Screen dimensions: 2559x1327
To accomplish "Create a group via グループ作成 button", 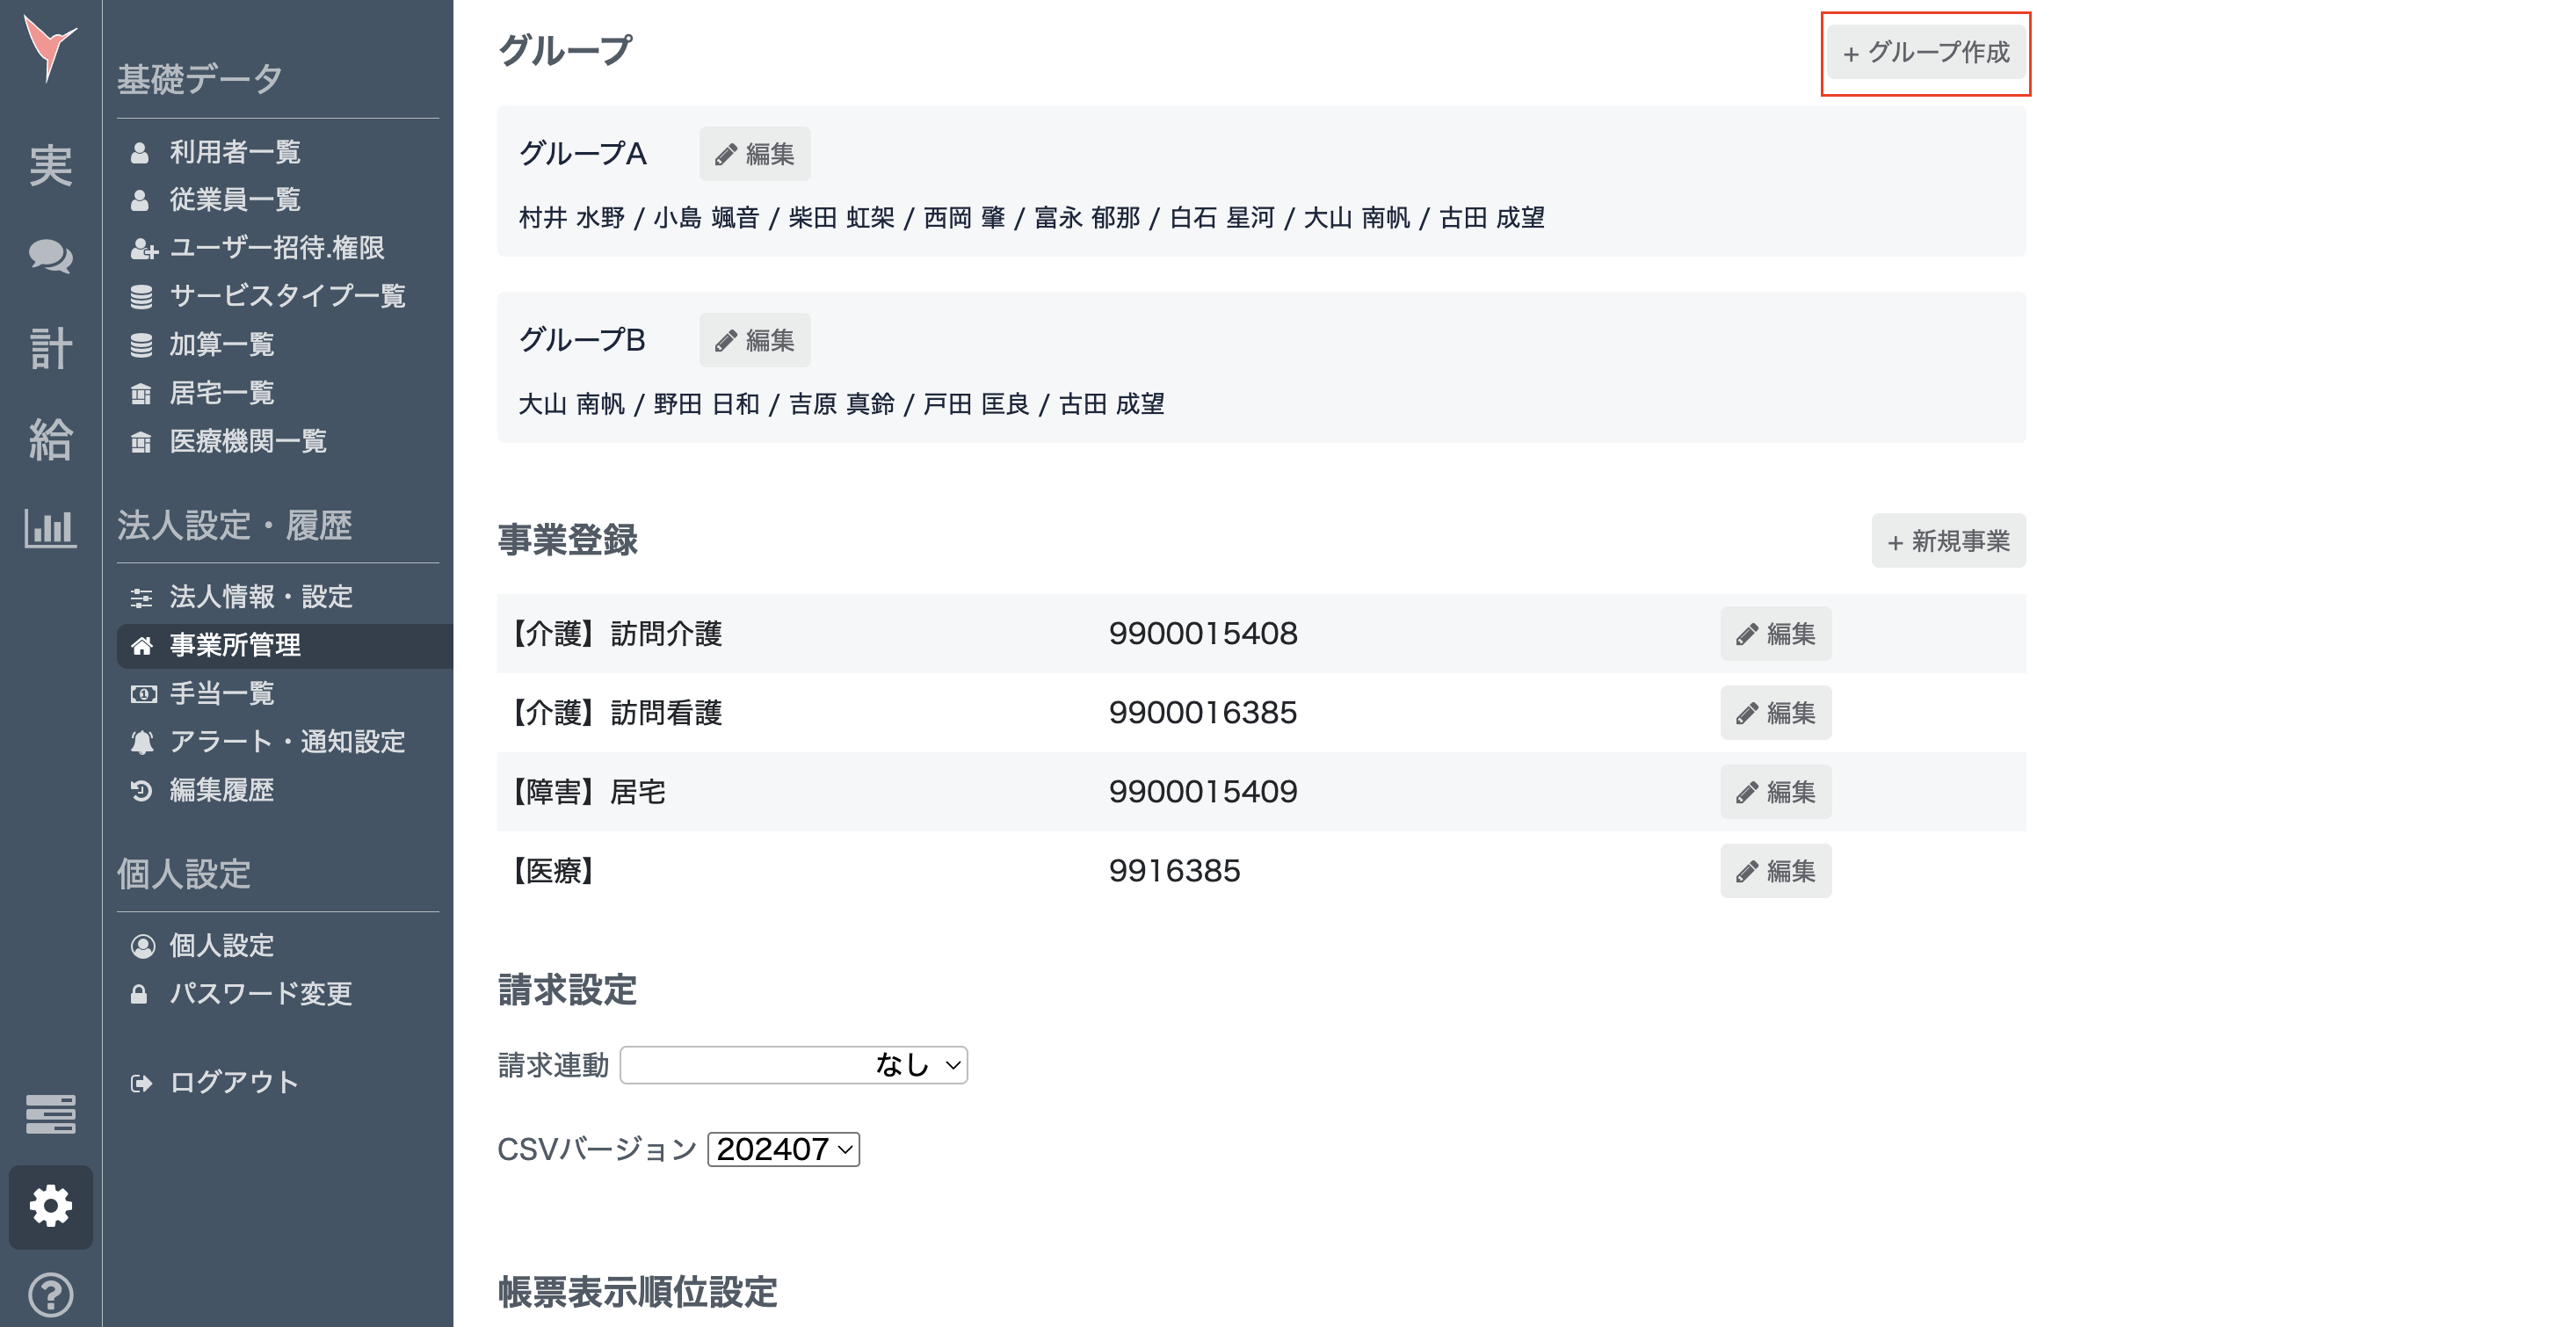I will (x=1925, y=54).
